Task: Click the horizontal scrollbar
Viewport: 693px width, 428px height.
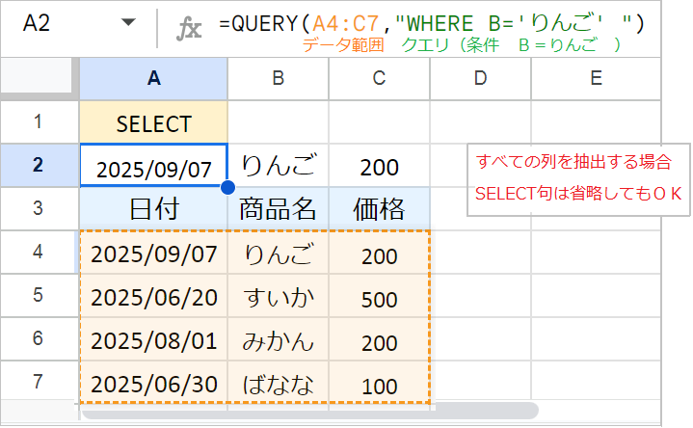Action: 309,411
